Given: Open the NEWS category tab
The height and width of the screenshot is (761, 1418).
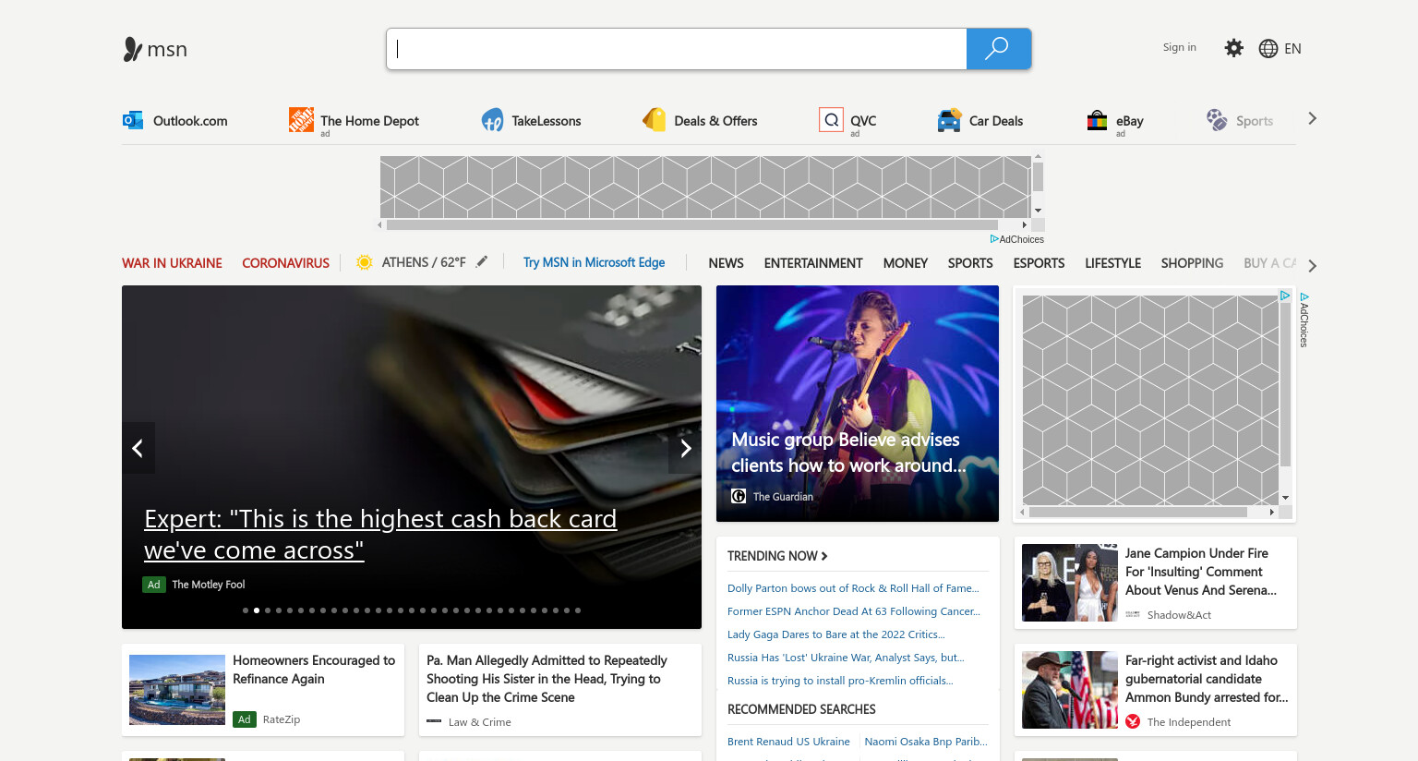Looking at the screenshot, I should pyautogui.click(x=727, y=263).
